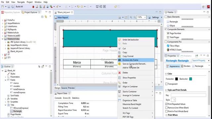Click the Save icon in main toolbar
This screenshot has height=119, width=212.
click(x=9, y=7)
